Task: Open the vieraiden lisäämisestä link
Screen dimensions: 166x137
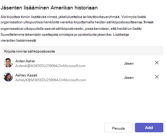Action: tap(18, 40)
